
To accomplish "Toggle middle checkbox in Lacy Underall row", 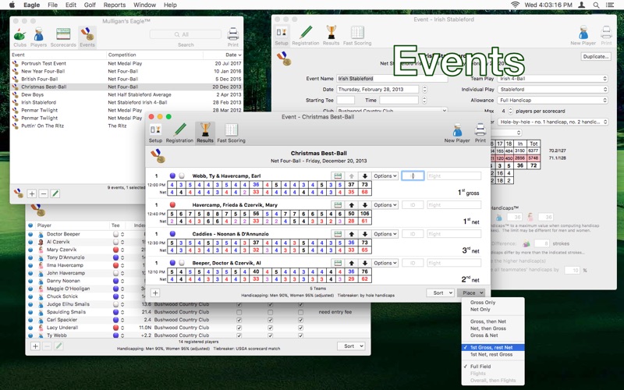I will point(270,328).
